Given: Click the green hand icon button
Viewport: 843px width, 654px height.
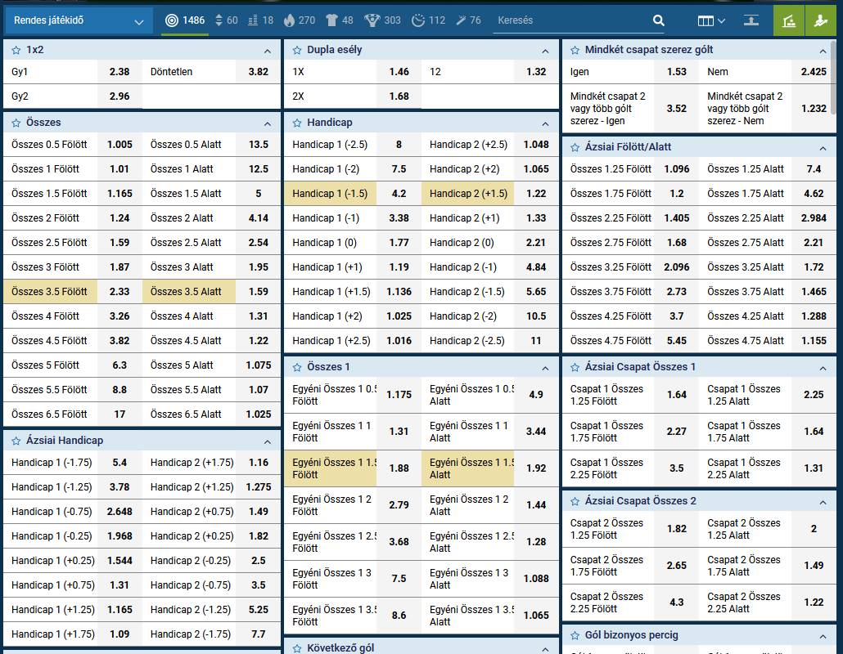Looking at the screenshot, I should [819, 20].
